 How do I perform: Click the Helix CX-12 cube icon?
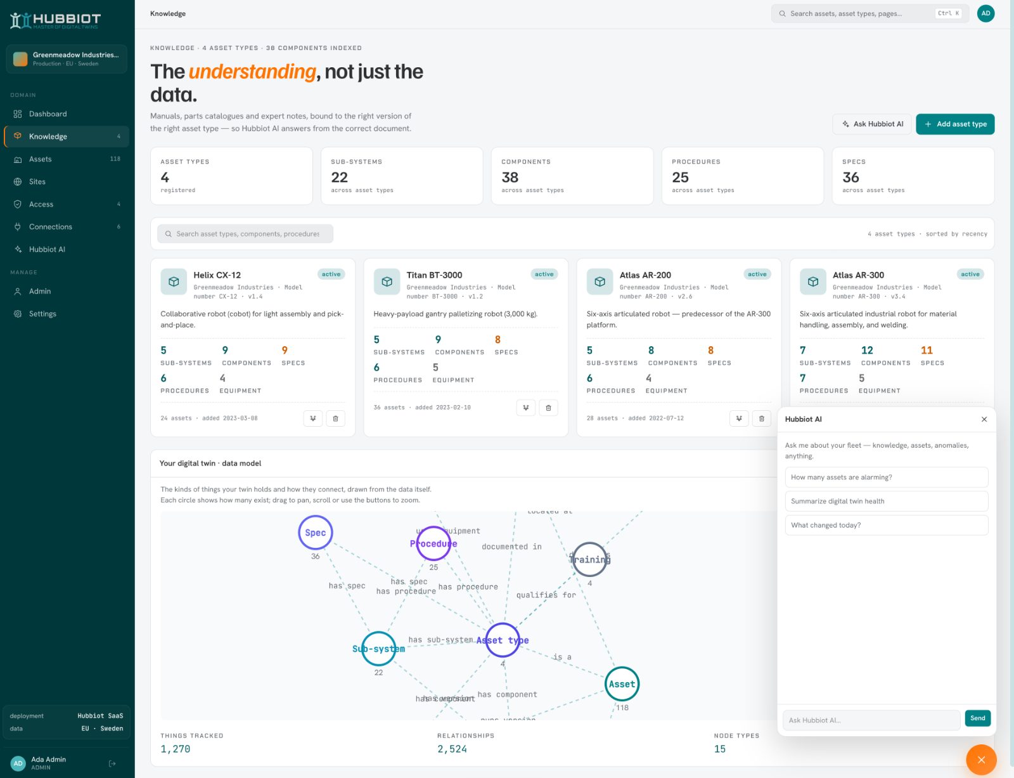tap(174, 282)
